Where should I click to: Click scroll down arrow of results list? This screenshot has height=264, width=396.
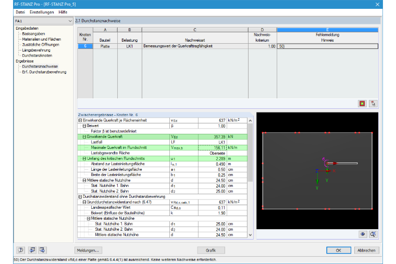[x=250, y=235]
